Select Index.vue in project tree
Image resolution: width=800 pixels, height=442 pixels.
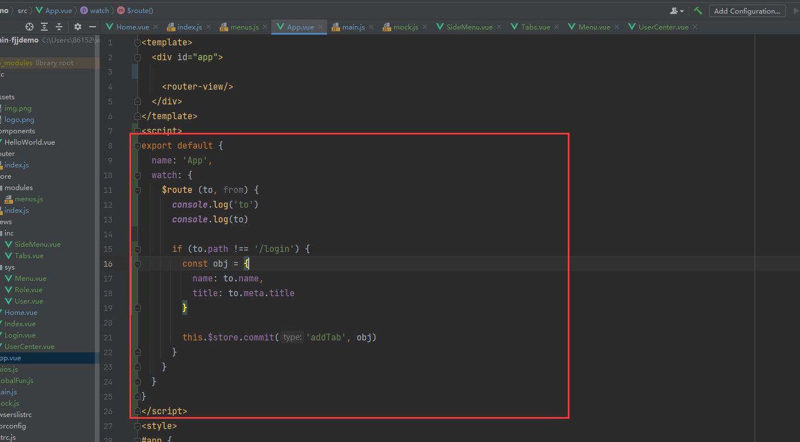20,324
